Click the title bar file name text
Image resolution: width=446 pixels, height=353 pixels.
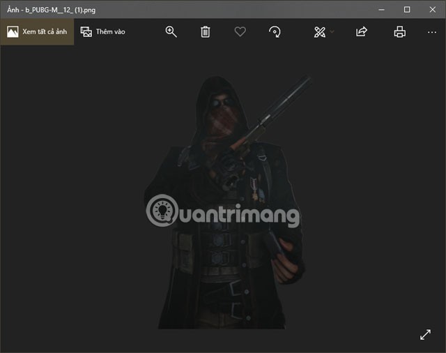click(x=52, y=9)
